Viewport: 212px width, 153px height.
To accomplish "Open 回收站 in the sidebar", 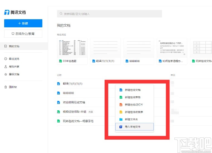I will pos(13,87).
